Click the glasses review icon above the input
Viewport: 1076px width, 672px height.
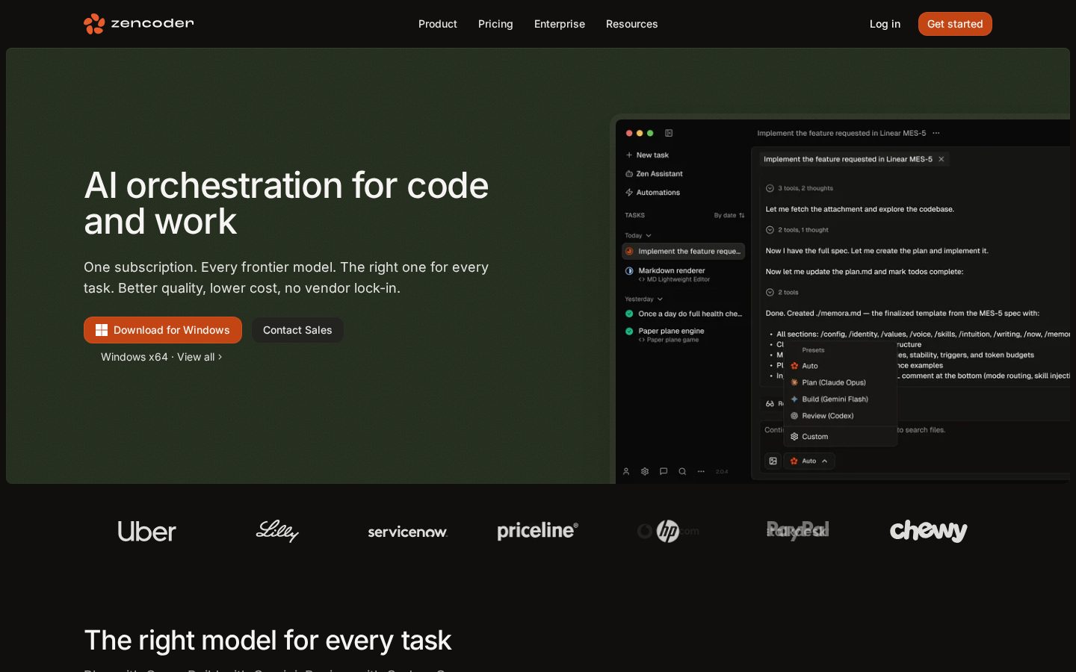[x=770, y=404]
